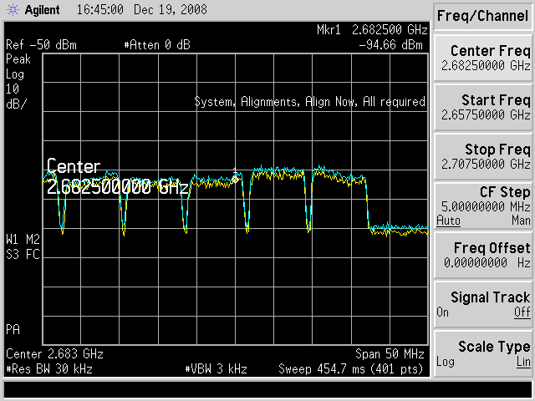This screenshot has height=401, width=535.
Task: Click the Dec 19, 2008 date
Action: pyautogui.click(x=171, y=9)
